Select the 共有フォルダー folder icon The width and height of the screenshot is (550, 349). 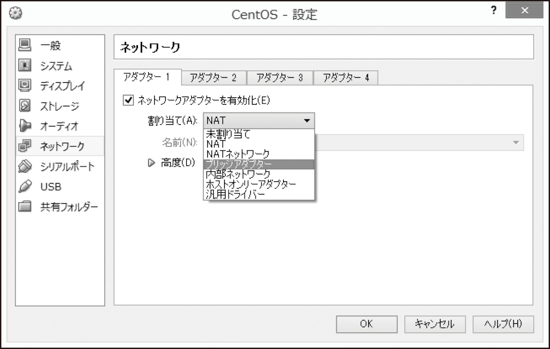(x=25, y=206)
